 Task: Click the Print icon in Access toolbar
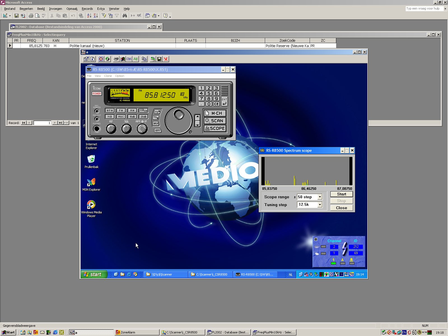pyautogui.click(x=31, y=16)
